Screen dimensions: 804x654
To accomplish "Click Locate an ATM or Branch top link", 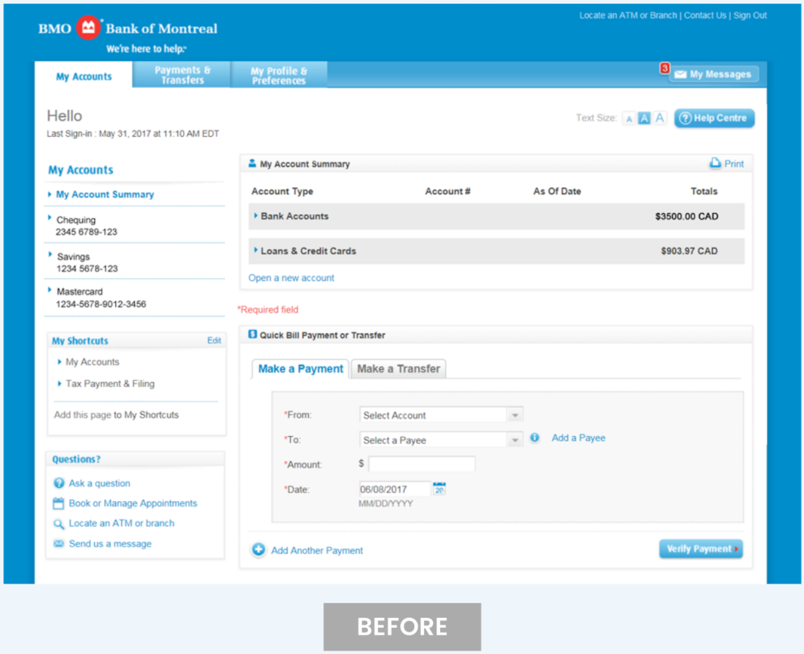I will (628, 15).
